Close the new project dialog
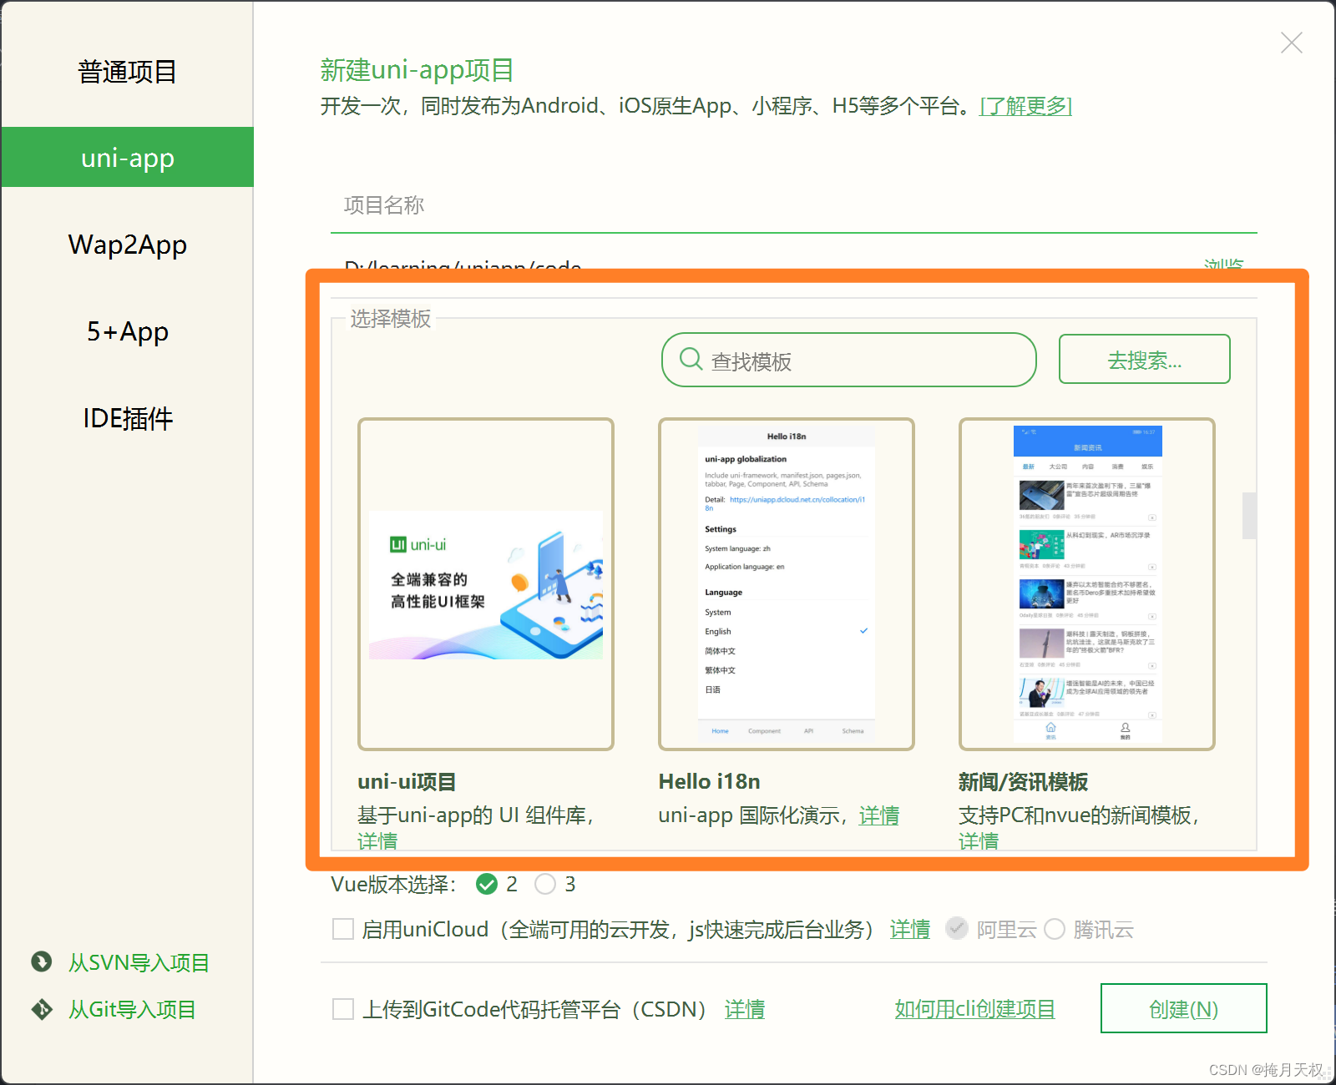1336x1085 pixels. click(x=1292, y=43)
